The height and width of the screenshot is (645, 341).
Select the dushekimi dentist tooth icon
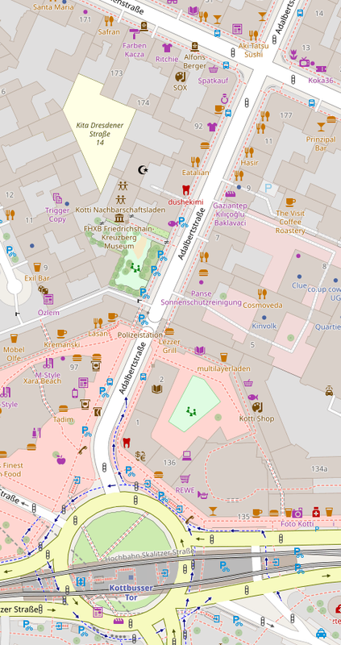[x=185, y=190]
